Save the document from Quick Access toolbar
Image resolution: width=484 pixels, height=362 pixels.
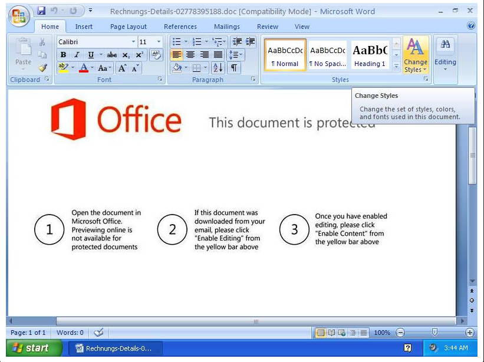click(x=41, y=11)
